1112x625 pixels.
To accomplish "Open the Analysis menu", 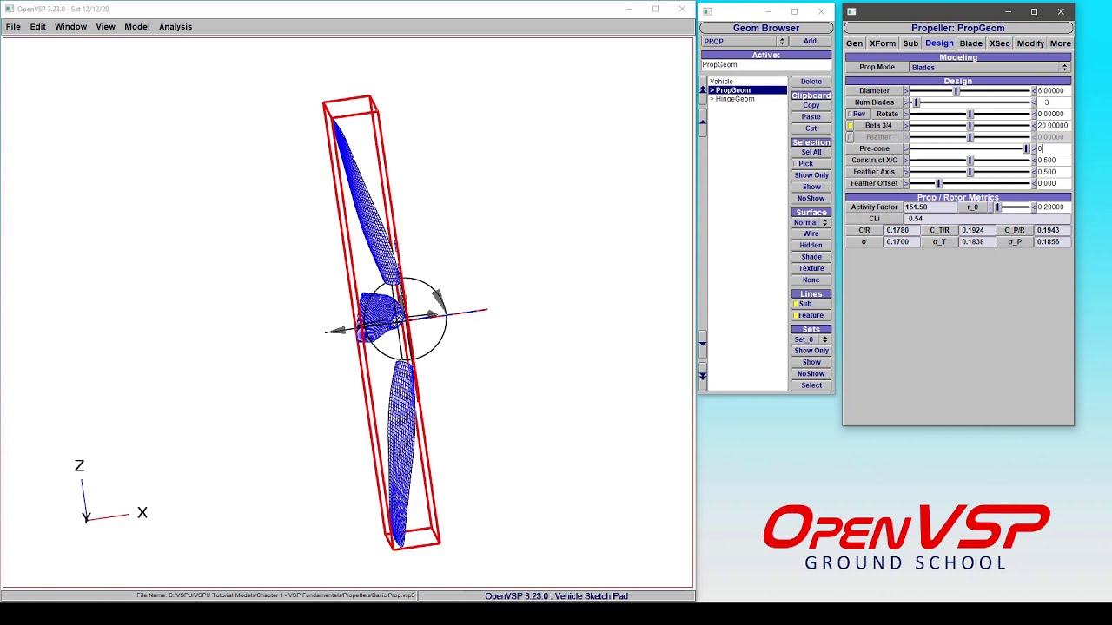I will 175,27.
